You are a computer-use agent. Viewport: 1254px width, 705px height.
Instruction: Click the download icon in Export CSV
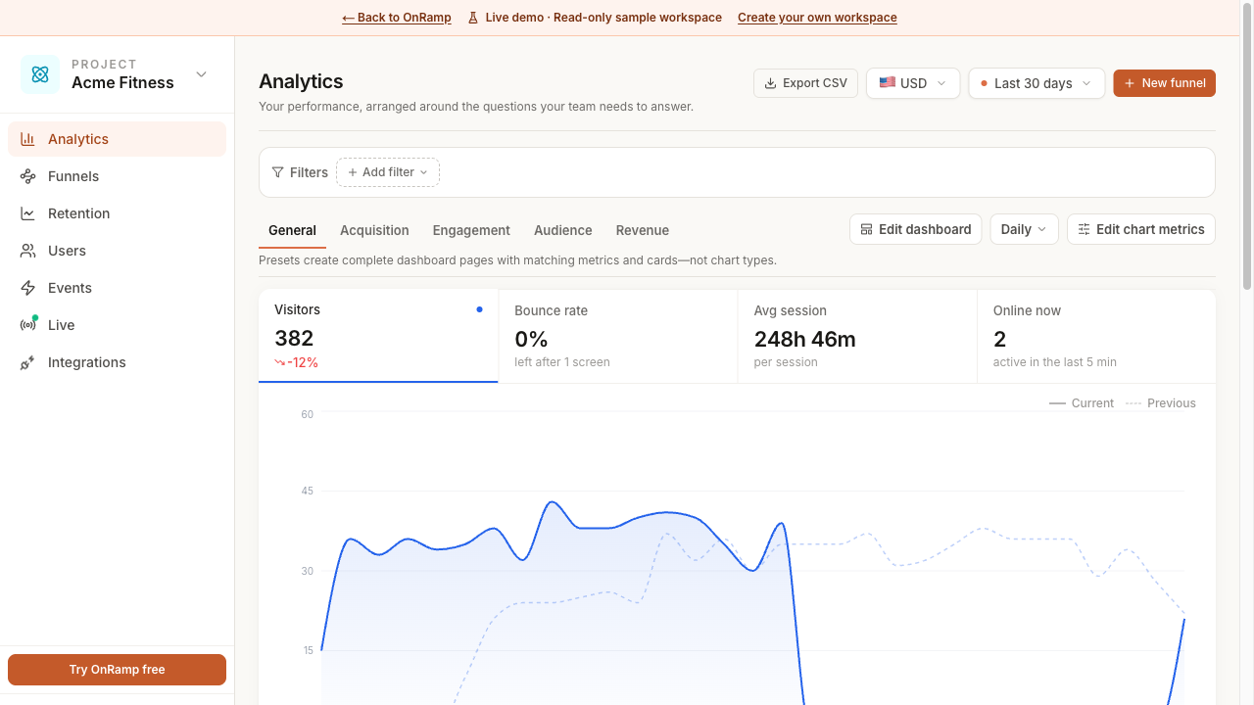coord(770,83)
